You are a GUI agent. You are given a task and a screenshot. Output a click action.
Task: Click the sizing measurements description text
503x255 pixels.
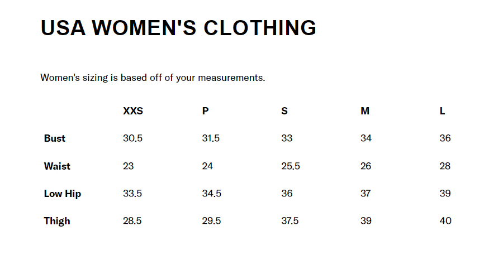pos(153,78)
